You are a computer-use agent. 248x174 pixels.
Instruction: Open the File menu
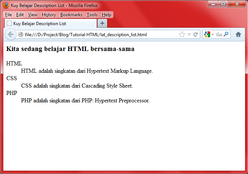coord(9,15)
